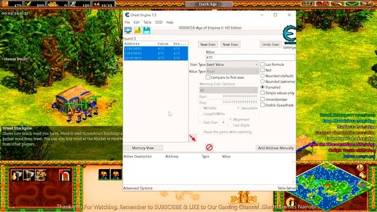Click the red arrow add-to-list icon

tap(193, 138)
